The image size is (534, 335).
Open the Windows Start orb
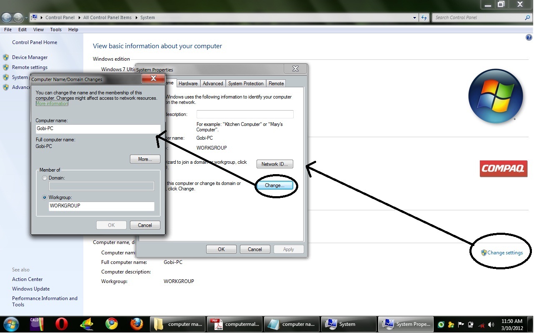pos(10,324)
